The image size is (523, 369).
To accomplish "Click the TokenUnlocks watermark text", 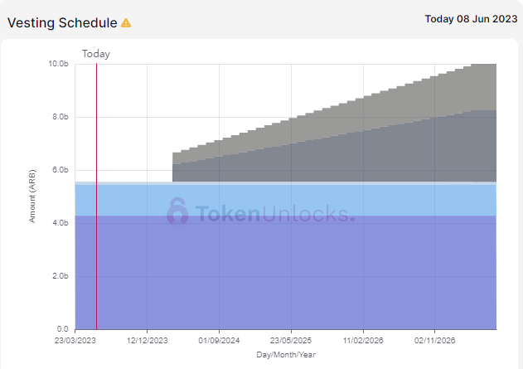I will 274,214.
